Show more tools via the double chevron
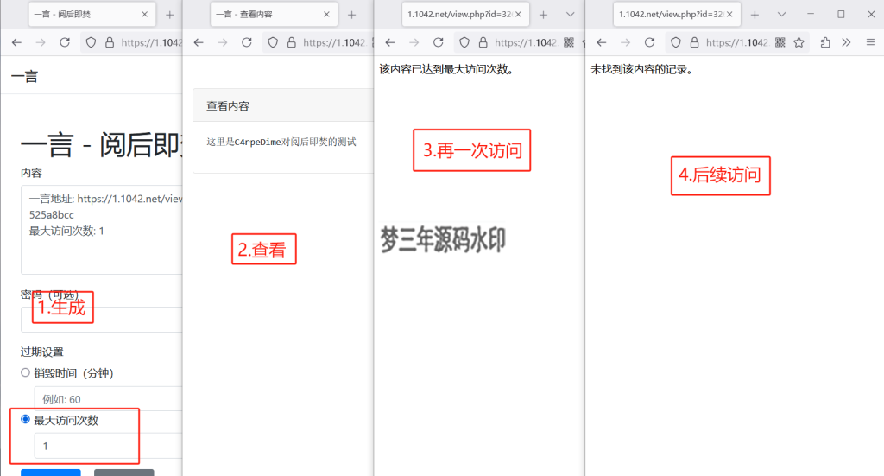884x476 pixels. [846, 42]
